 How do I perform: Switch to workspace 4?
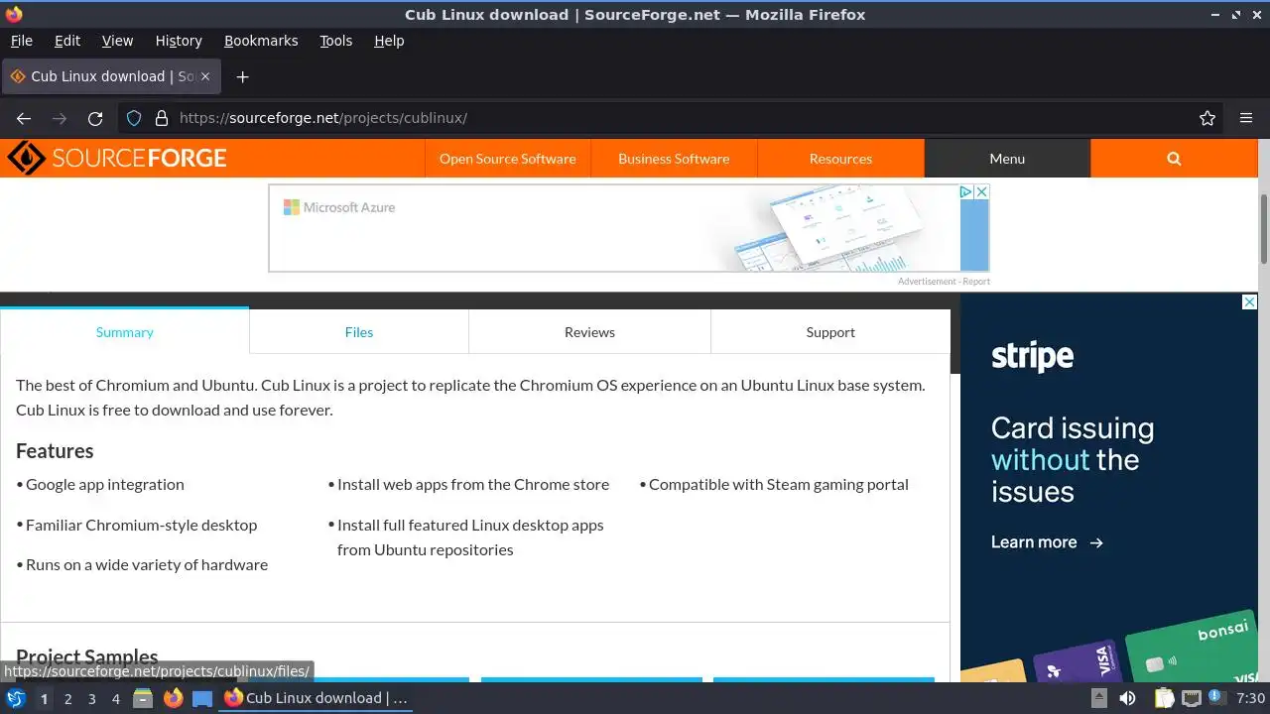coord(115,698)
